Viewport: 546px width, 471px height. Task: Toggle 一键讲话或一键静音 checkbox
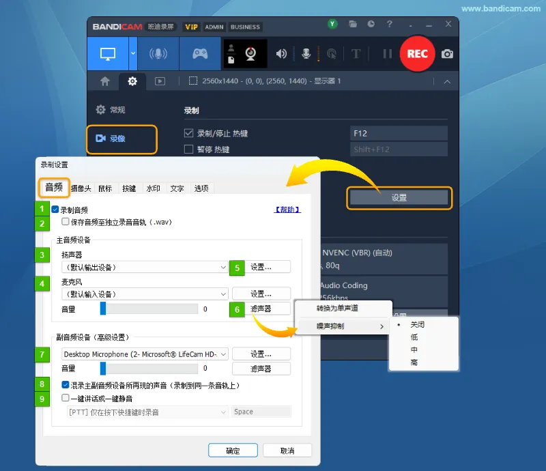click(x=65, y=398)
